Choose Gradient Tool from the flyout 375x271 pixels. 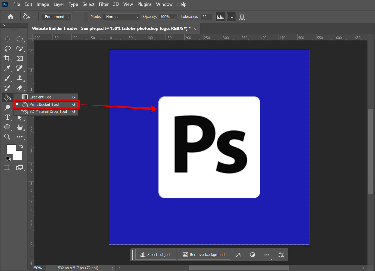coord(41,97)
